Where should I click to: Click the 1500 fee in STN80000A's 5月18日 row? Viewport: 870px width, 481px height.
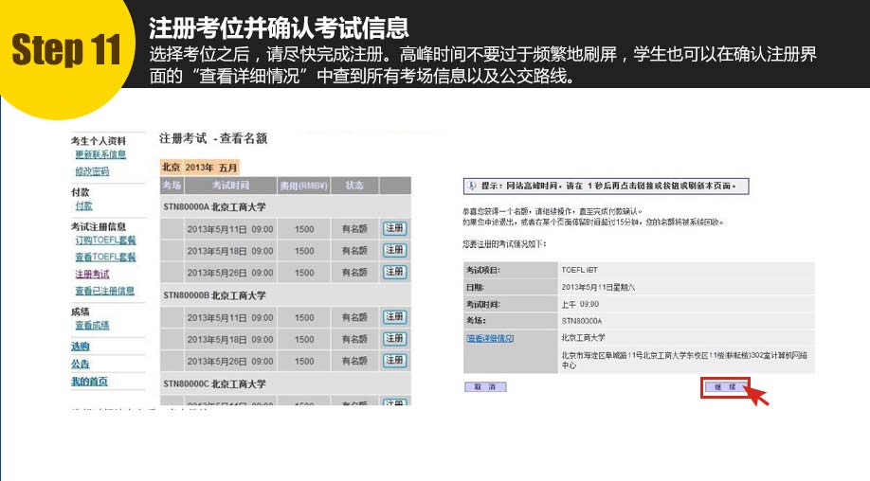click(x=304, y=251)
